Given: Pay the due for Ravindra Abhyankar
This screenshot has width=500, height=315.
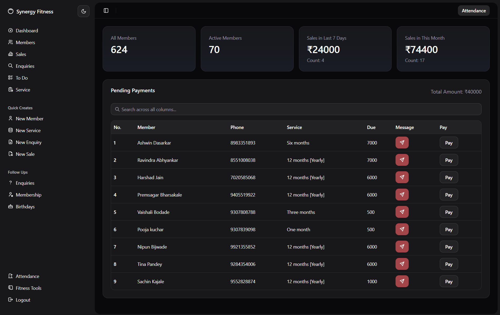Looking at the screenshot, I should pyautogui.click(x=449, y=160).
